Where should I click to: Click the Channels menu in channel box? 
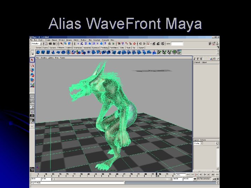(x=197, y=62)
